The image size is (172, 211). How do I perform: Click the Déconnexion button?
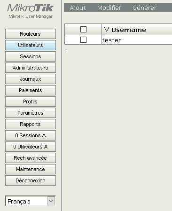(31, 180)
